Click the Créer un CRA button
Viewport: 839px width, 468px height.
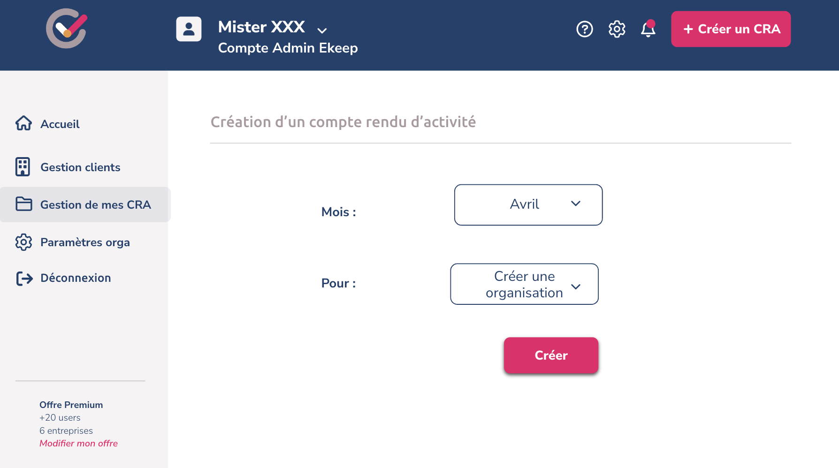coord(731,29)
